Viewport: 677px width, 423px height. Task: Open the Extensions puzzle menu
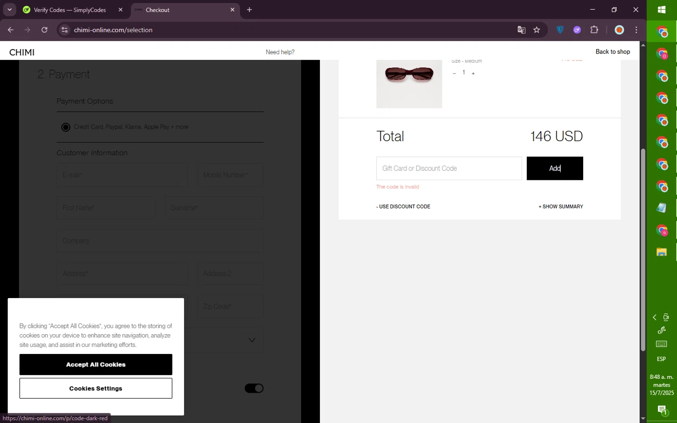pyautogui.click(x=594, y=30)
